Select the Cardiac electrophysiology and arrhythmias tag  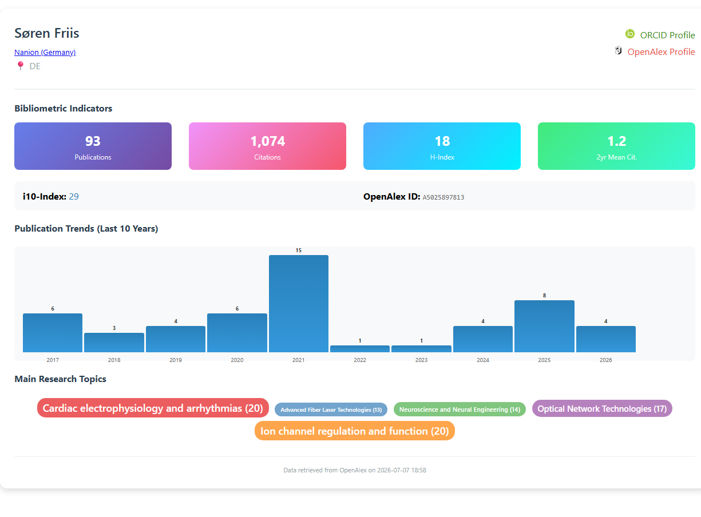tap(153, 408)
